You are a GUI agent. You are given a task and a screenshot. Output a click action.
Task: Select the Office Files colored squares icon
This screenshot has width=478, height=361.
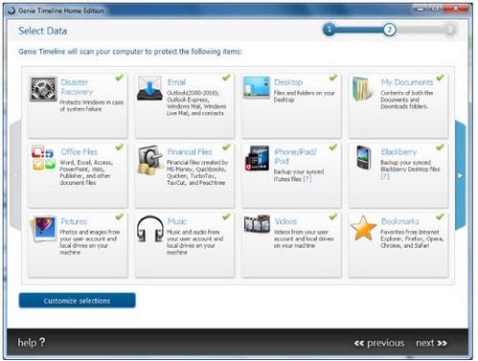pos(43,157)
